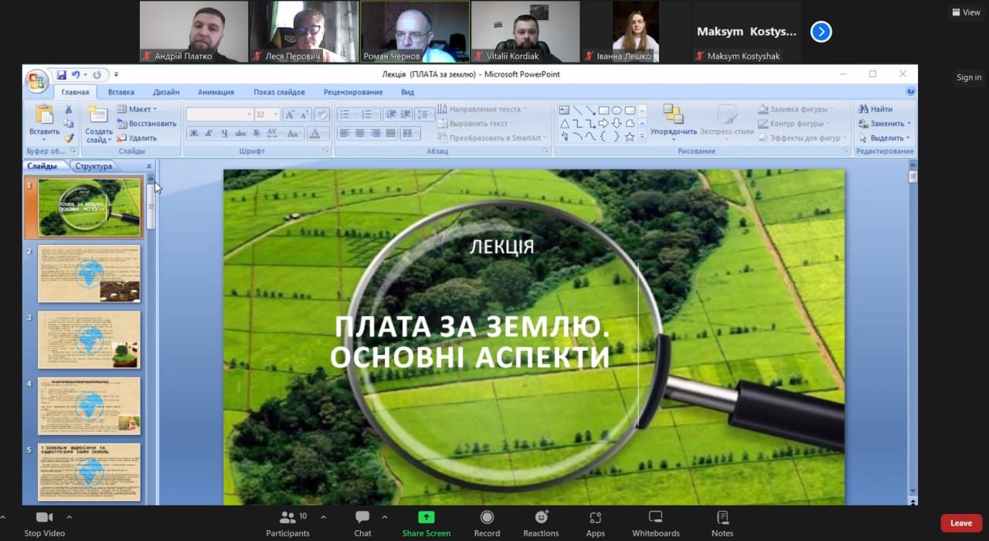
Task: Open the Zoom Apps panel
Action: tap(595, 518)
